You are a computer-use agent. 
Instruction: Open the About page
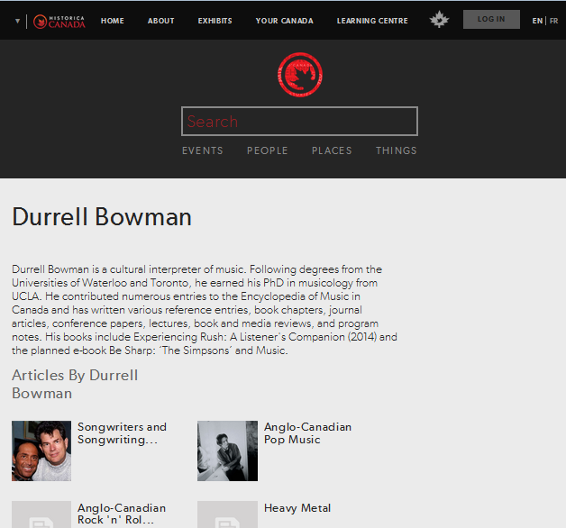(x=161, y=21)
